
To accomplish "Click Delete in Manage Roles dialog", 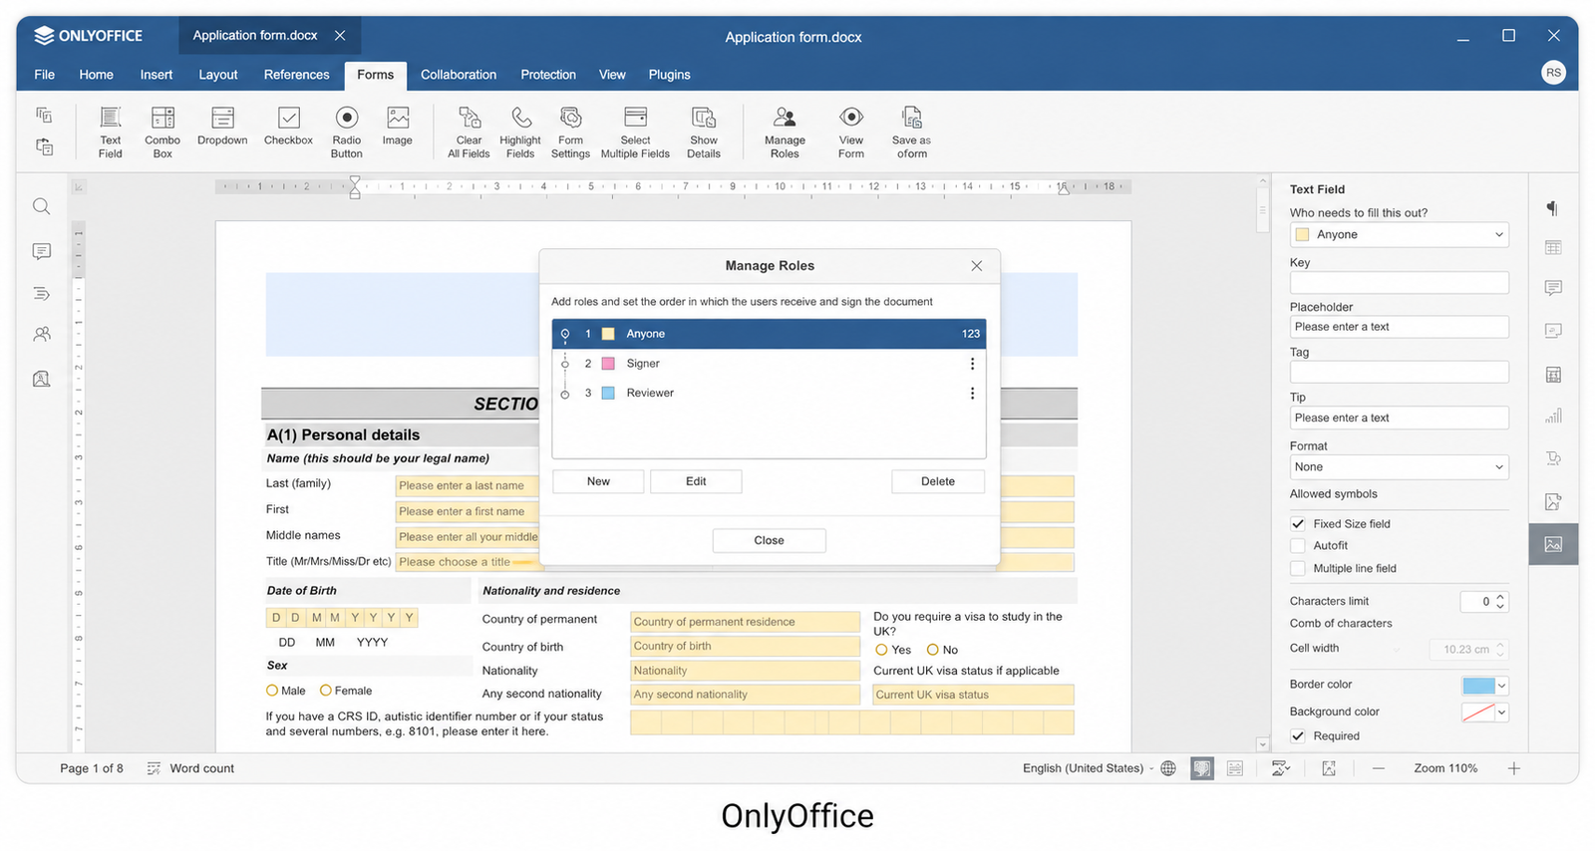I will 938,481.
